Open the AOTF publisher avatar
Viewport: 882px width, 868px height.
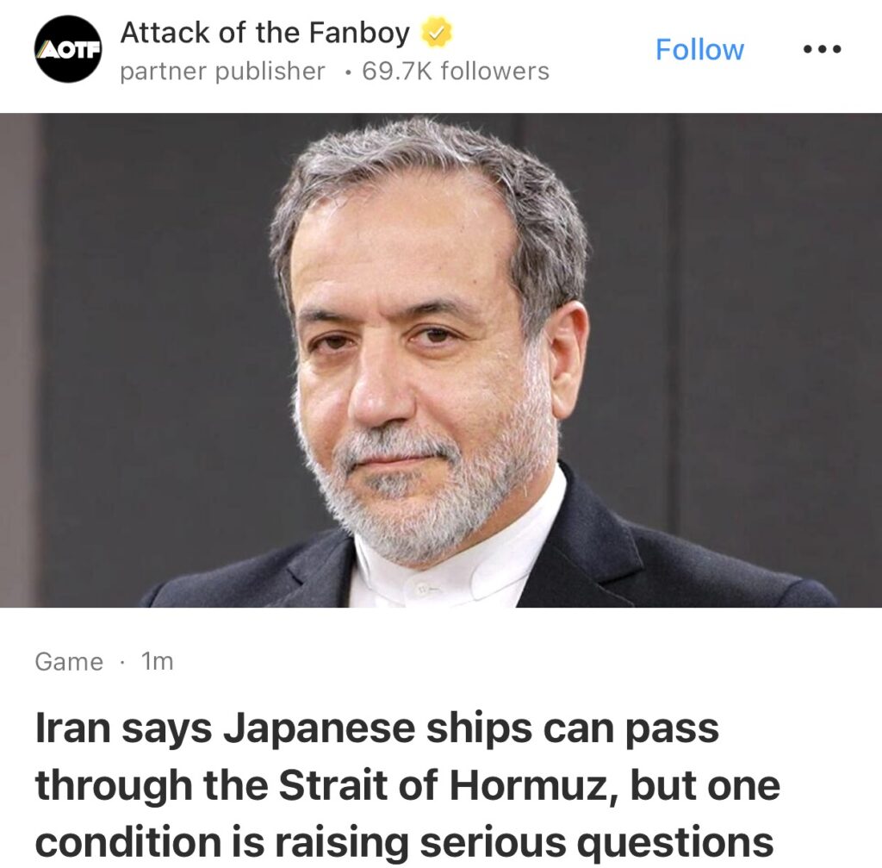click(68, 49)
